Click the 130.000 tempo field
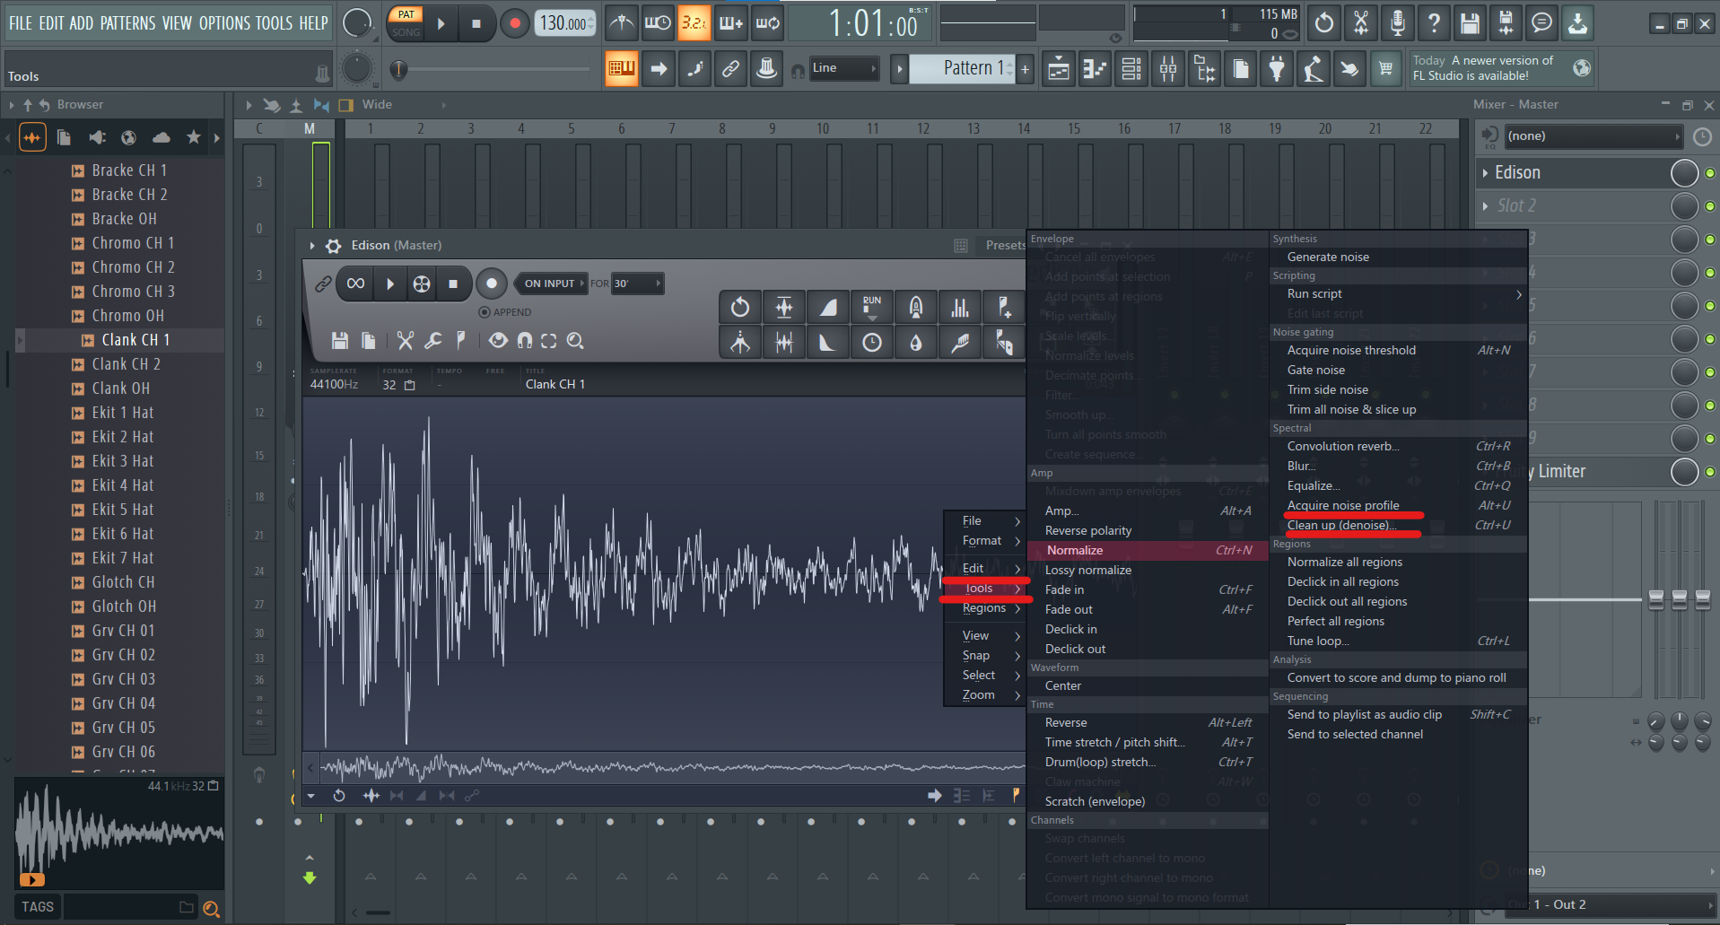Screen dimensions: 1720x925 pos(564,23)
